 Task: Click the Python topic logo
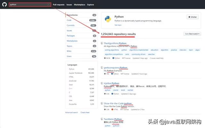point(108,19)
